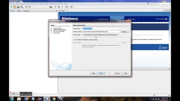Viewport: 180px width, 101px height.
Task: Open File Explorer from the taskbar
Action: (19, 99)
